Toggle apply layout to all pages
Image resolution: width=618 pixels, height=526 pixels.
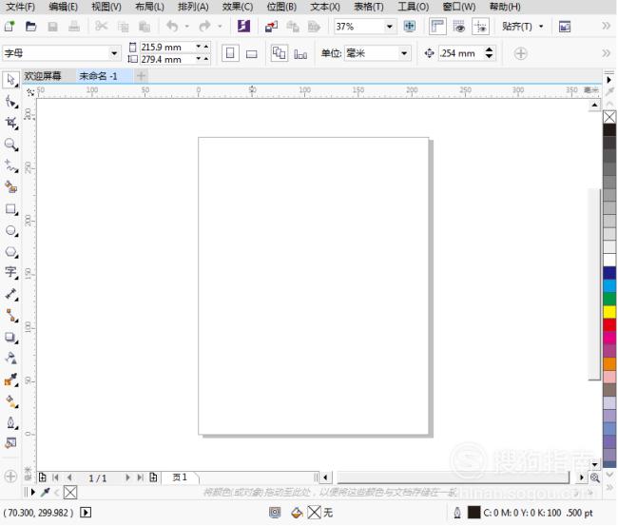pos(279,53)
